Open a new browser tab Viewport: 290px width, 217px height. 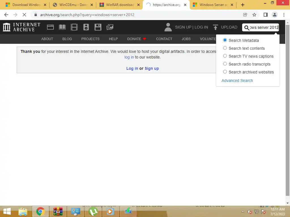[243, 5]
